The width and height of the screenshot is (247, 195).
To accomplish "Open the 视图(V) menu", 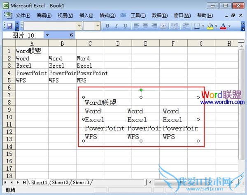I will pos(65,16).
